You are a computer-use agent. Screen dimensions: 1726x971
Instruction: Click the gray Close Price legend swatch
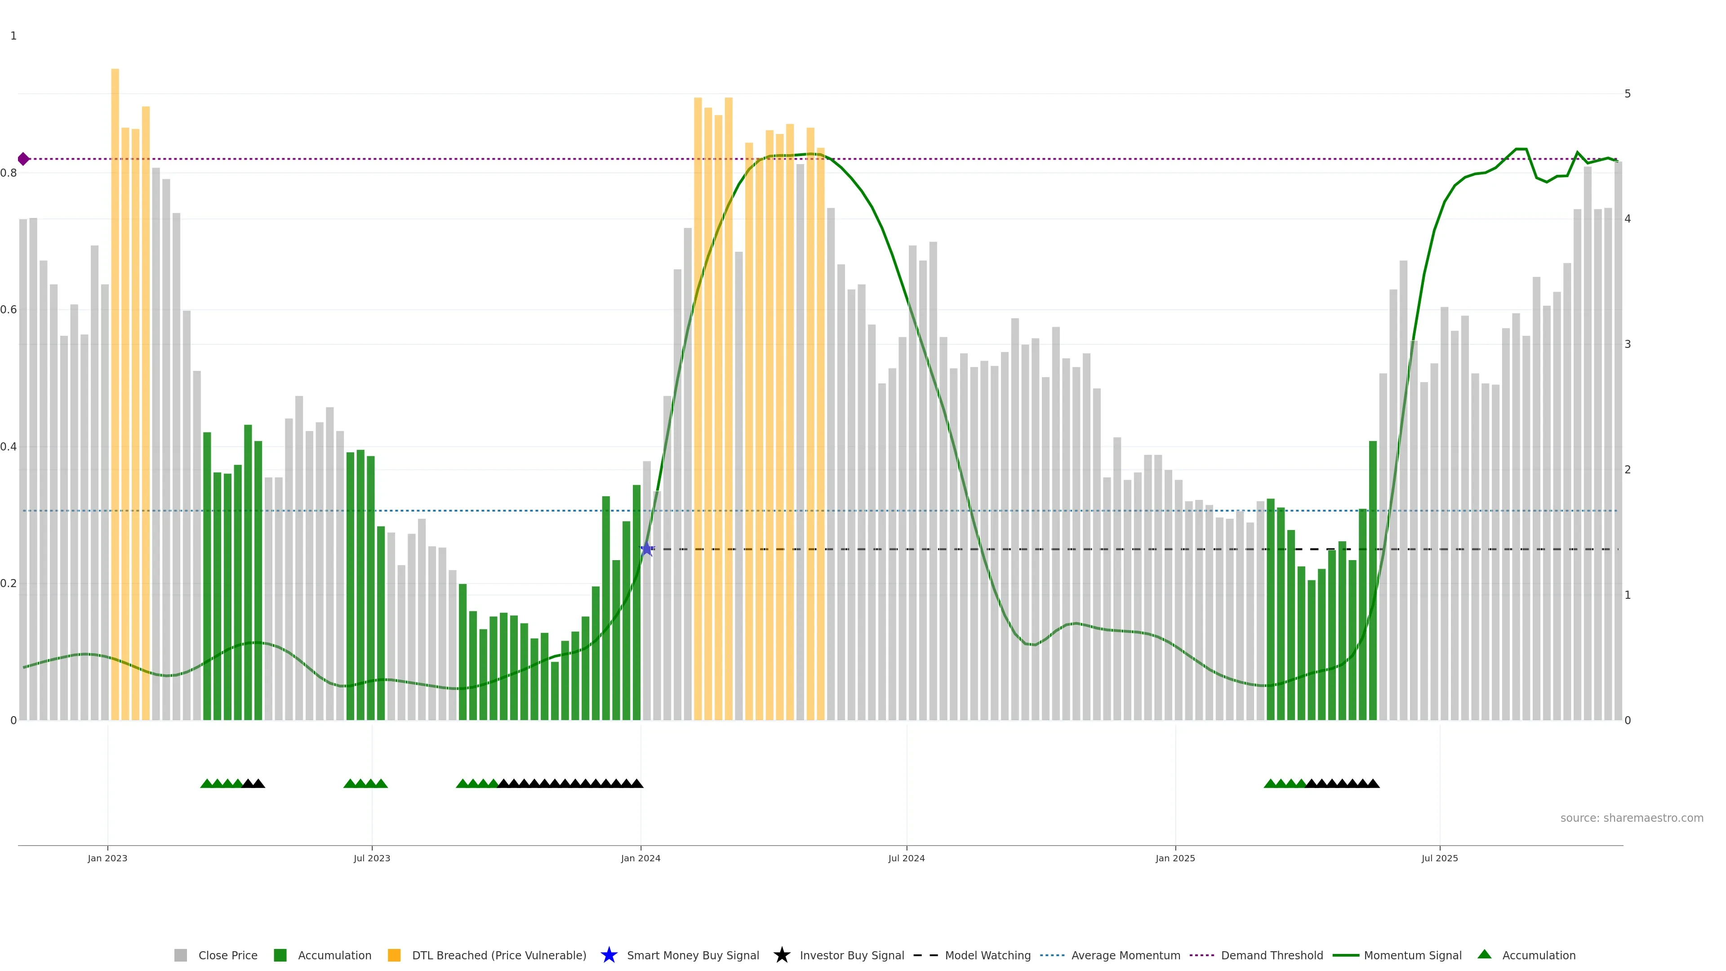click(x=181, y=956)
